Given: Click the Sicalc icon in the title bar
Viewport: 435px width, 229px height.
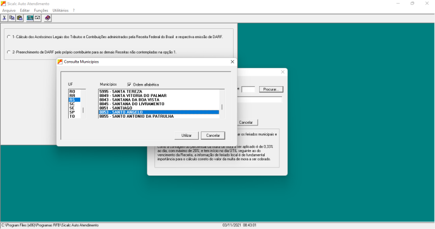Looking at the screenshot, I should tap(4, 3).
